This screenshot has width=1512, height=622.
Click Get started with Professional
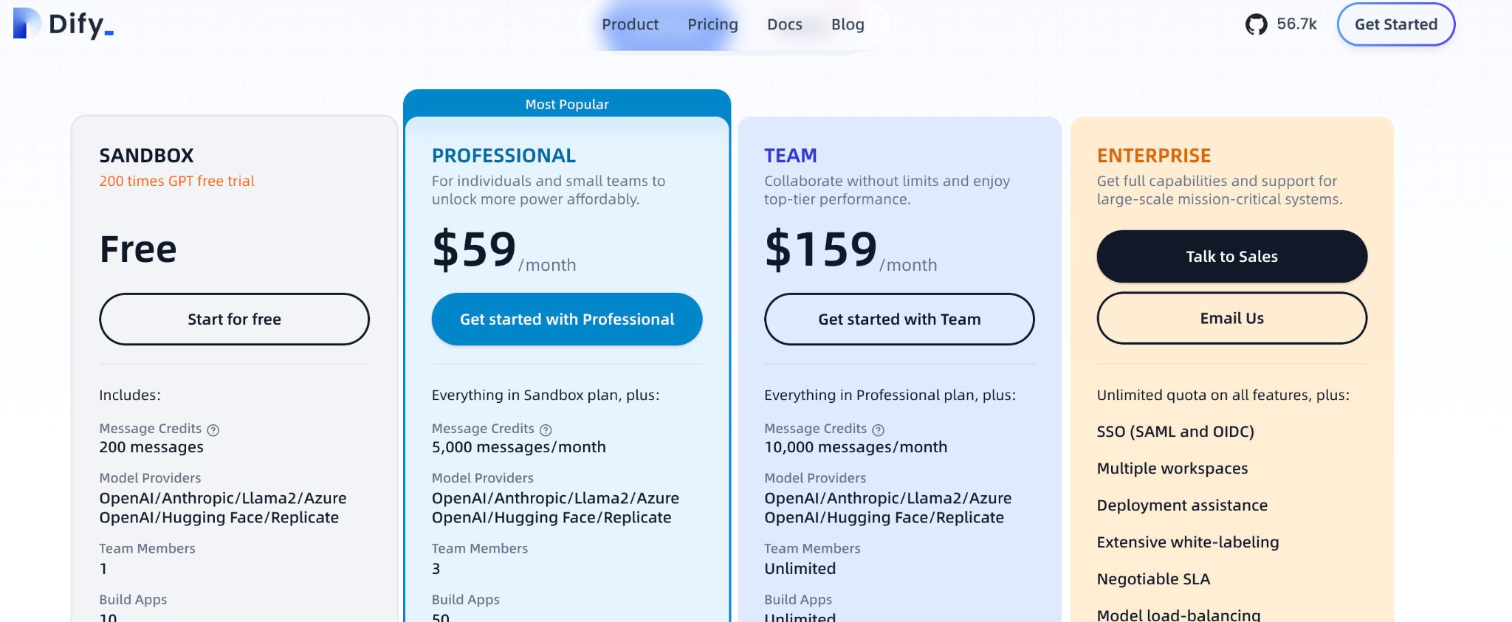point(567,319)
